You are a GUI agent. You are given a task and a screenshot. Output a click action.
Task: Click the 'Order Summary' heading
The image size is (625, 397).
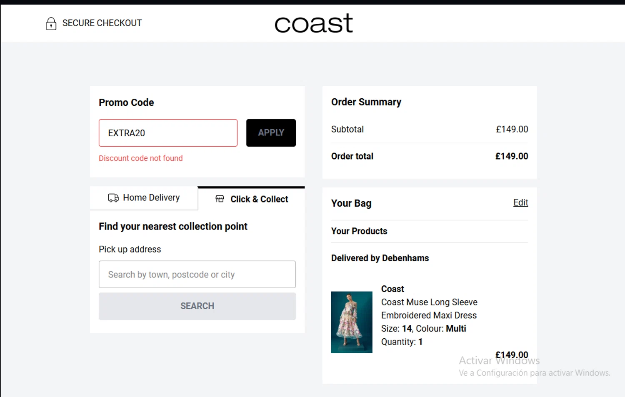366,102
